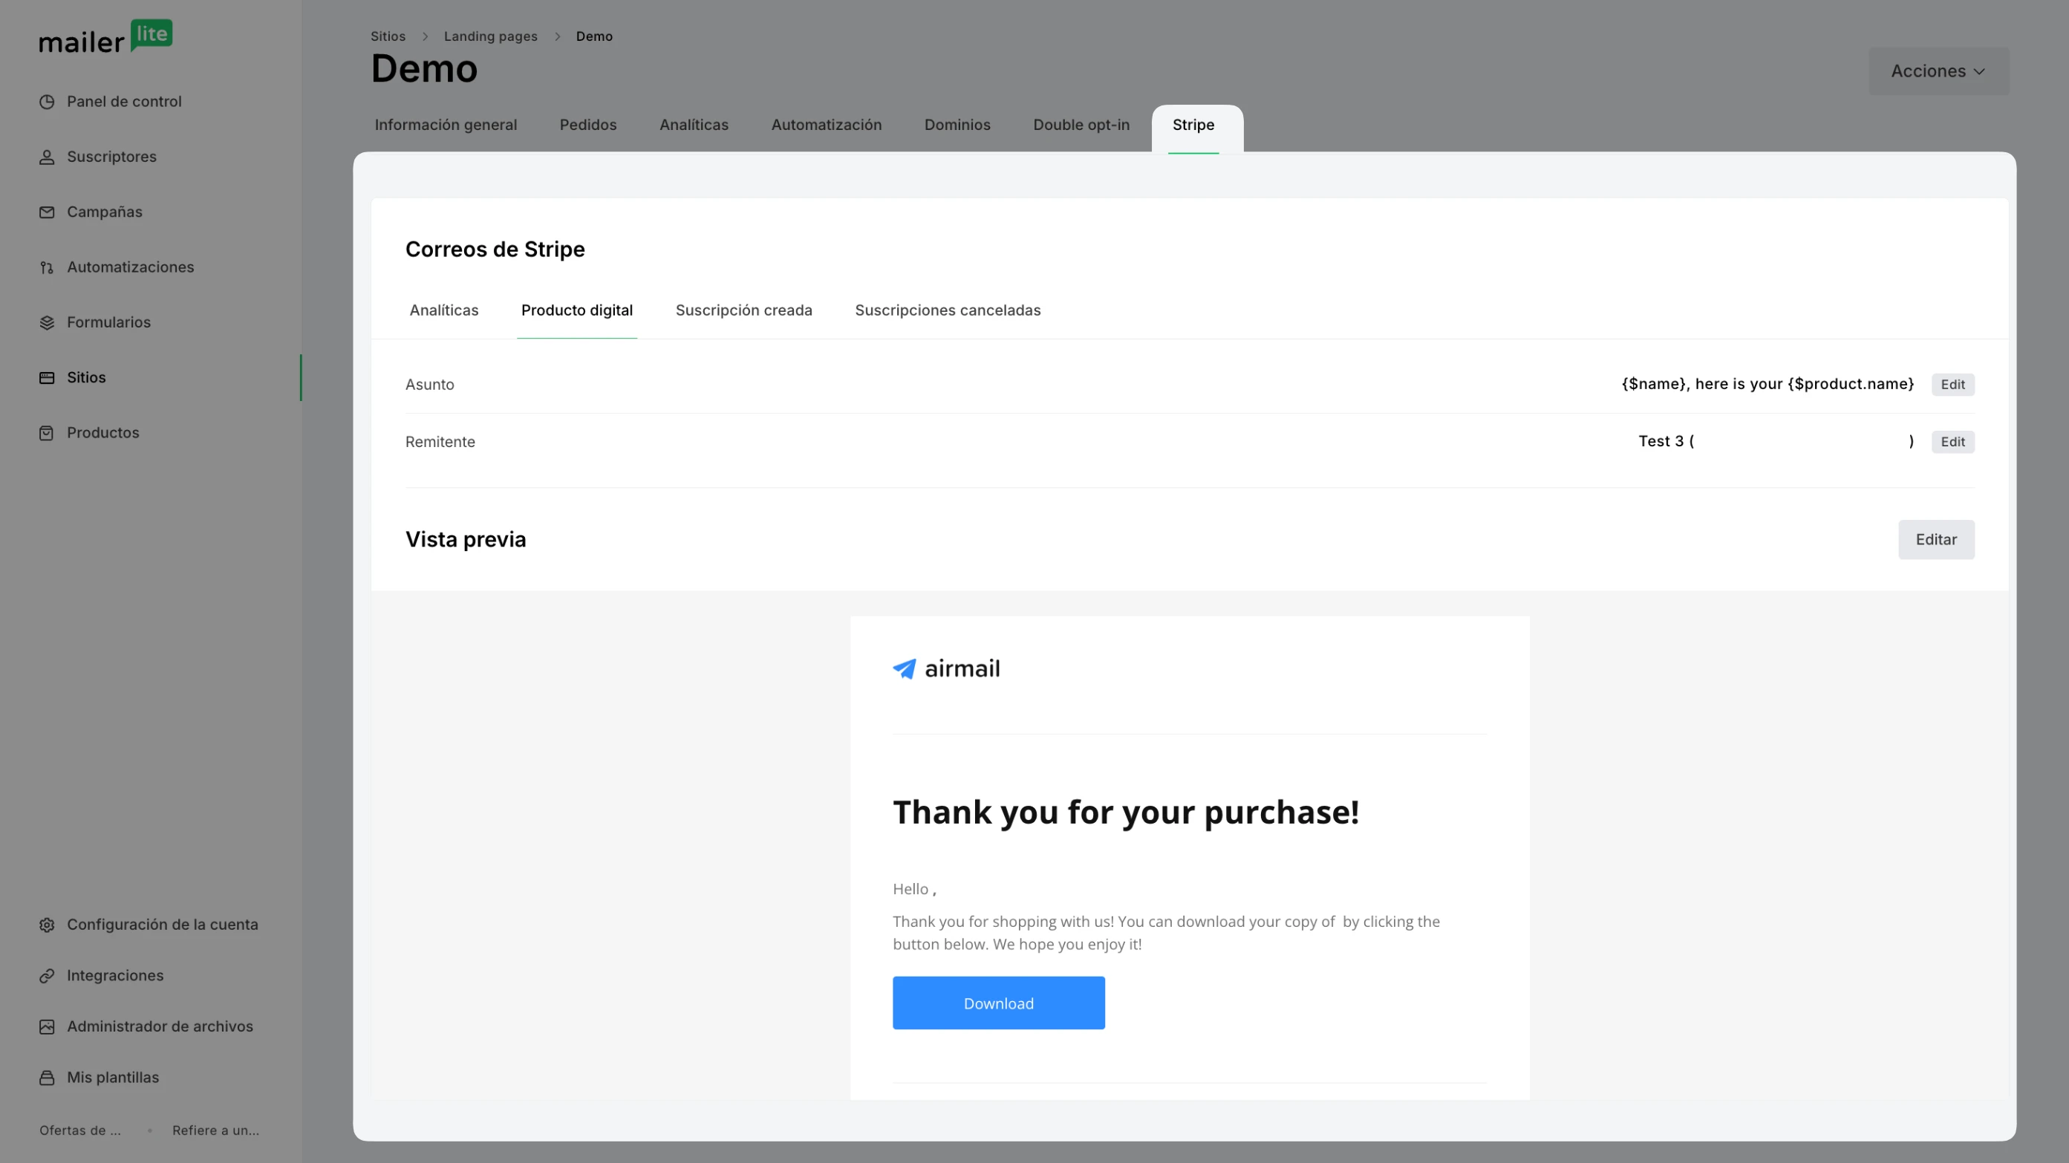Image resolution: width=2069 pixels, height=1163 pixels.
Task: Click Landing pages breadcrumb link
Action: pyautogui.click(x=491, y=37)
